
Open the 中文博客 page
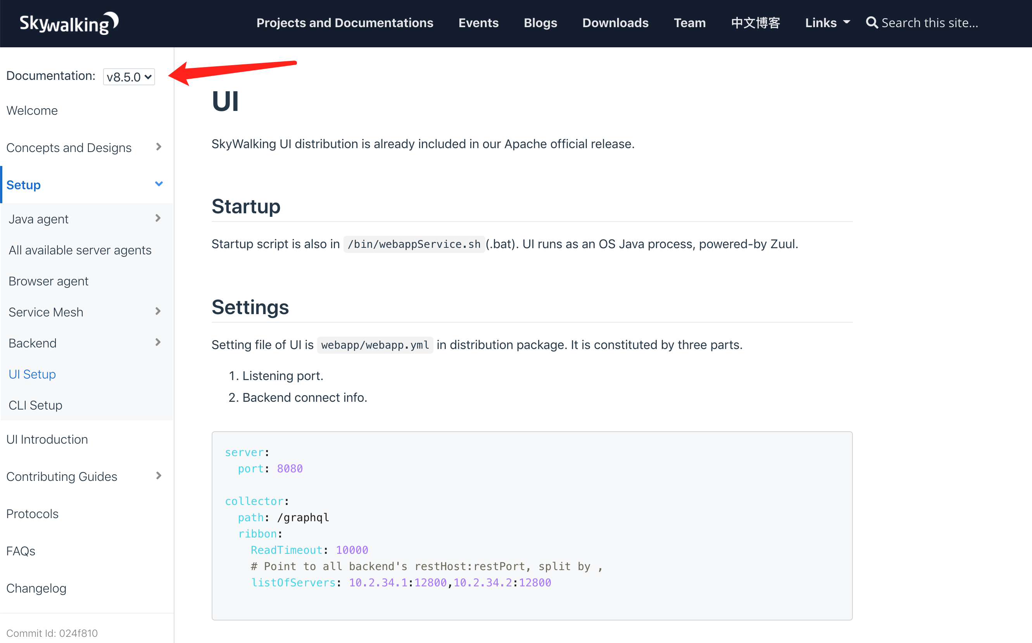755,22
